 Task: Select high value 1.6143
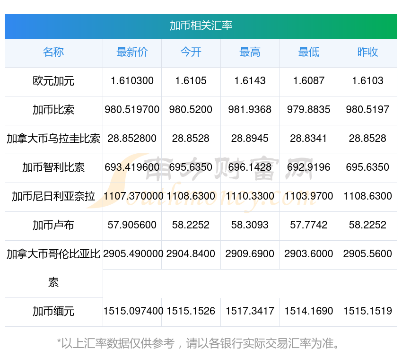(250, 81)
